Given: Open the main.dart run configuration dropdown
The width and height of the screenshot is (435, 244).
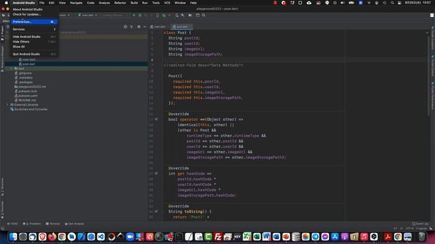Looking at the screenshot, I should 88,15.
